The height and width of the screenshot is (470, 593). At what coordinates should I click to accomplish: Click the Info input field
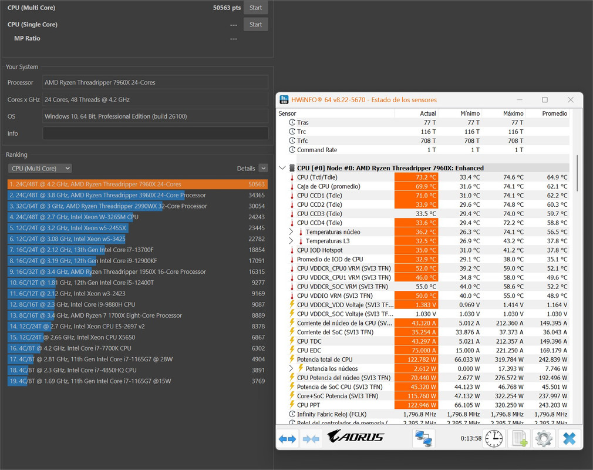[156, 133]
